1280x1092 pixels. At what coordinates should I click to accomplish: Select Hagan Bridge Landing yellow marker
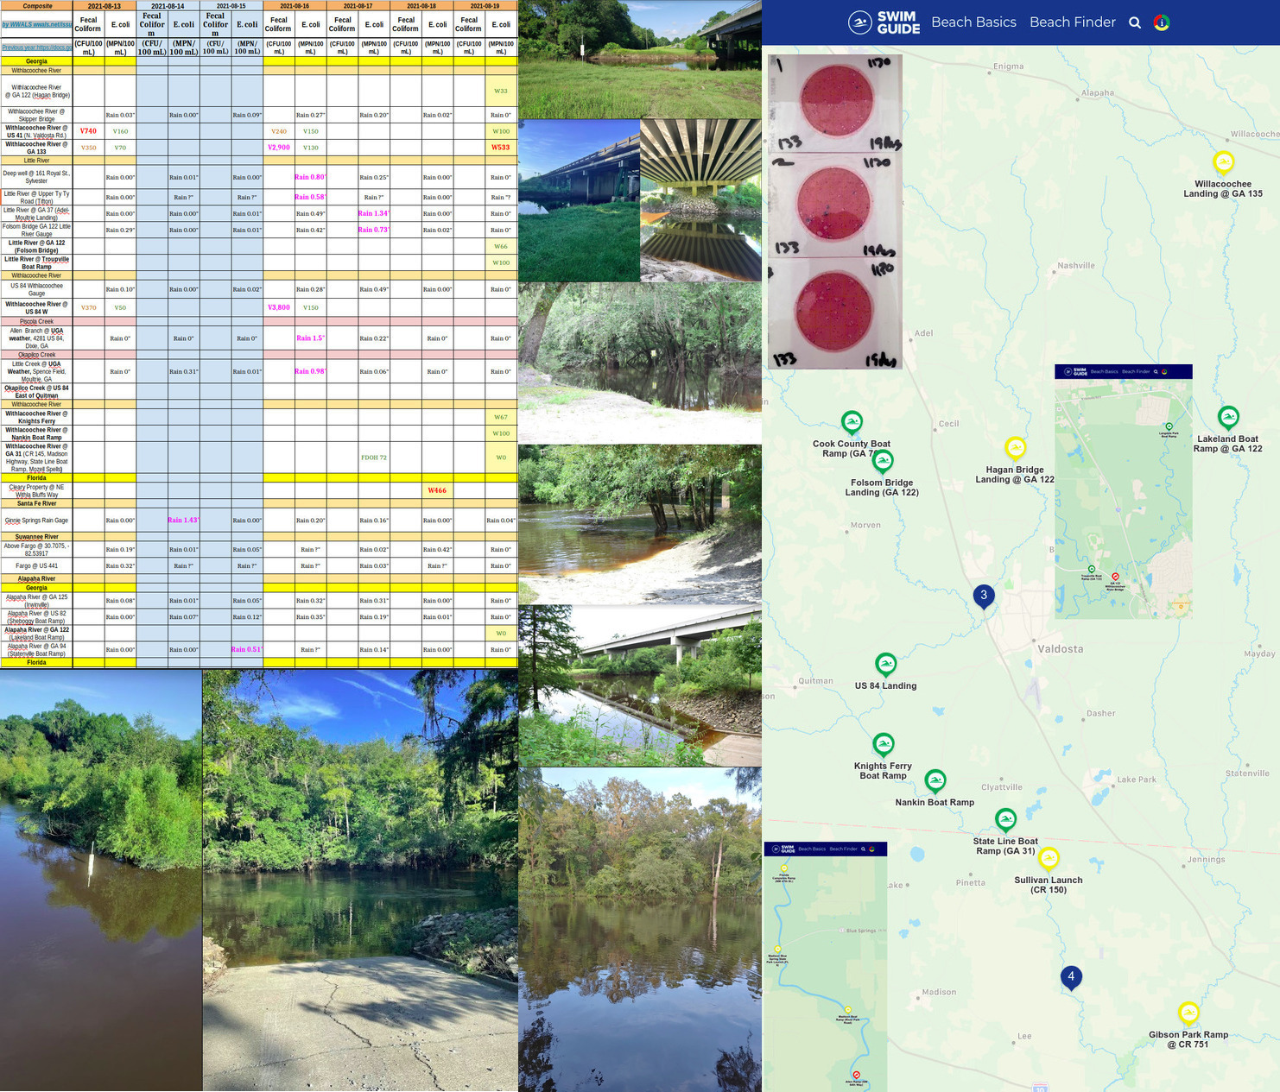[1016, 448]
